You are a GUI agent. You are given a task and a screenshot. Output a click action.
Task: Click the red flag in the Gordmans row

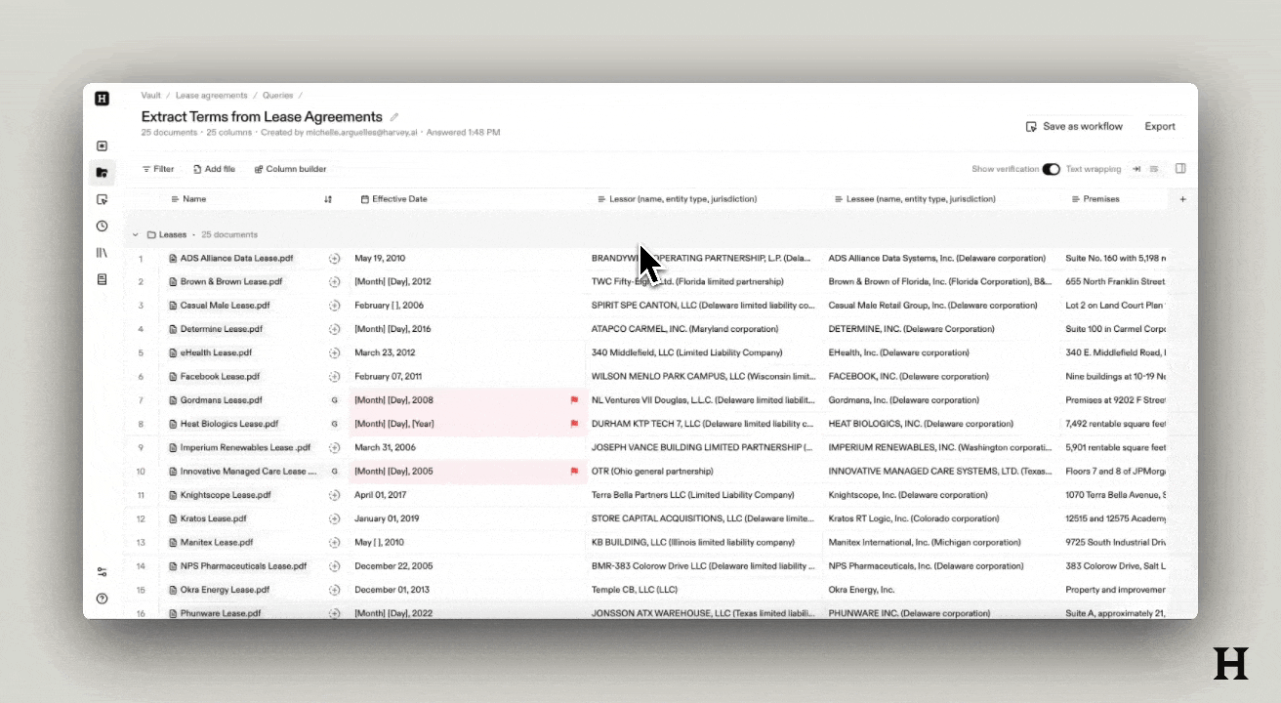[x=574, y=400]
